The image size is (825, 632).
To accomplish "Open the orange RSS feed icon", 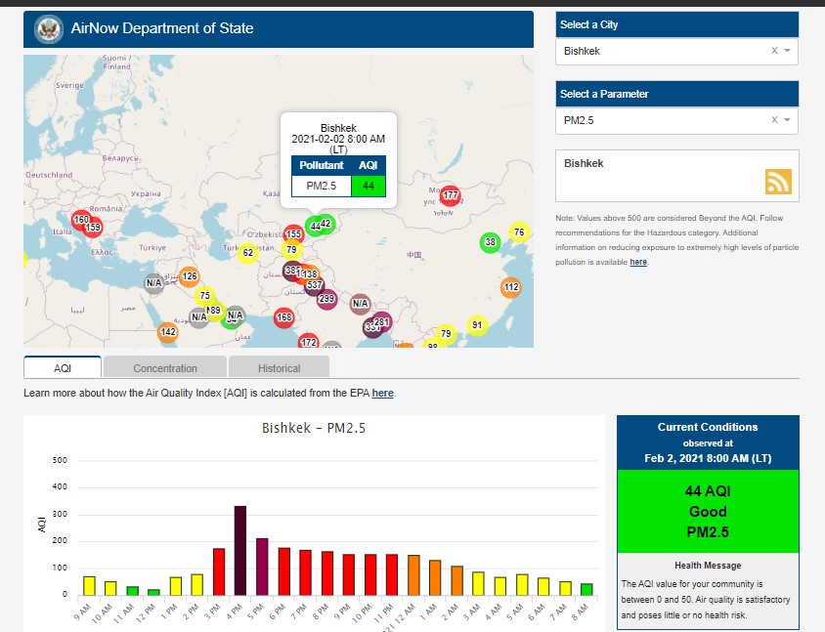I will click(778, 182).
